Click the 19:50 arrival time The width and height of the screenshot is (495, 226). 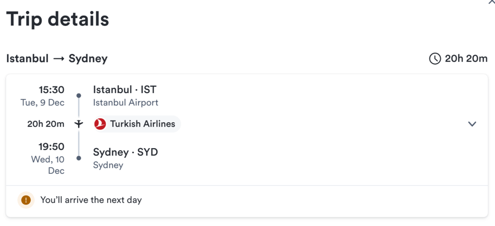tap(51, 147)
